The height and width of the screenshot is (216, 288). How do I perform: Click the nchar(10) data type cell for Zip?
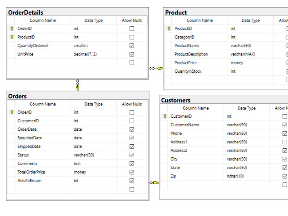click(235, 176)
